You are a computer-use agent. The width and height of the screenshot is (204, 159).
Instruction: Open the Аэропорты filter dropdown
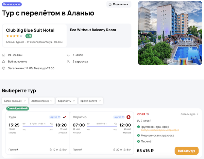tap(66, 101)
